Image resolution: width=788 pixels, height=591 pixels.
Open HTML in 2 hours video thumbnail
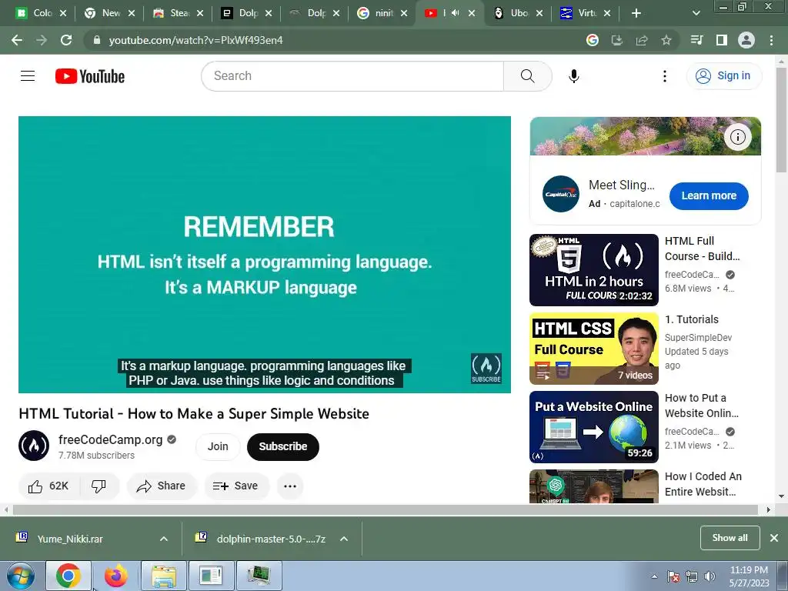tap(593, 270)
